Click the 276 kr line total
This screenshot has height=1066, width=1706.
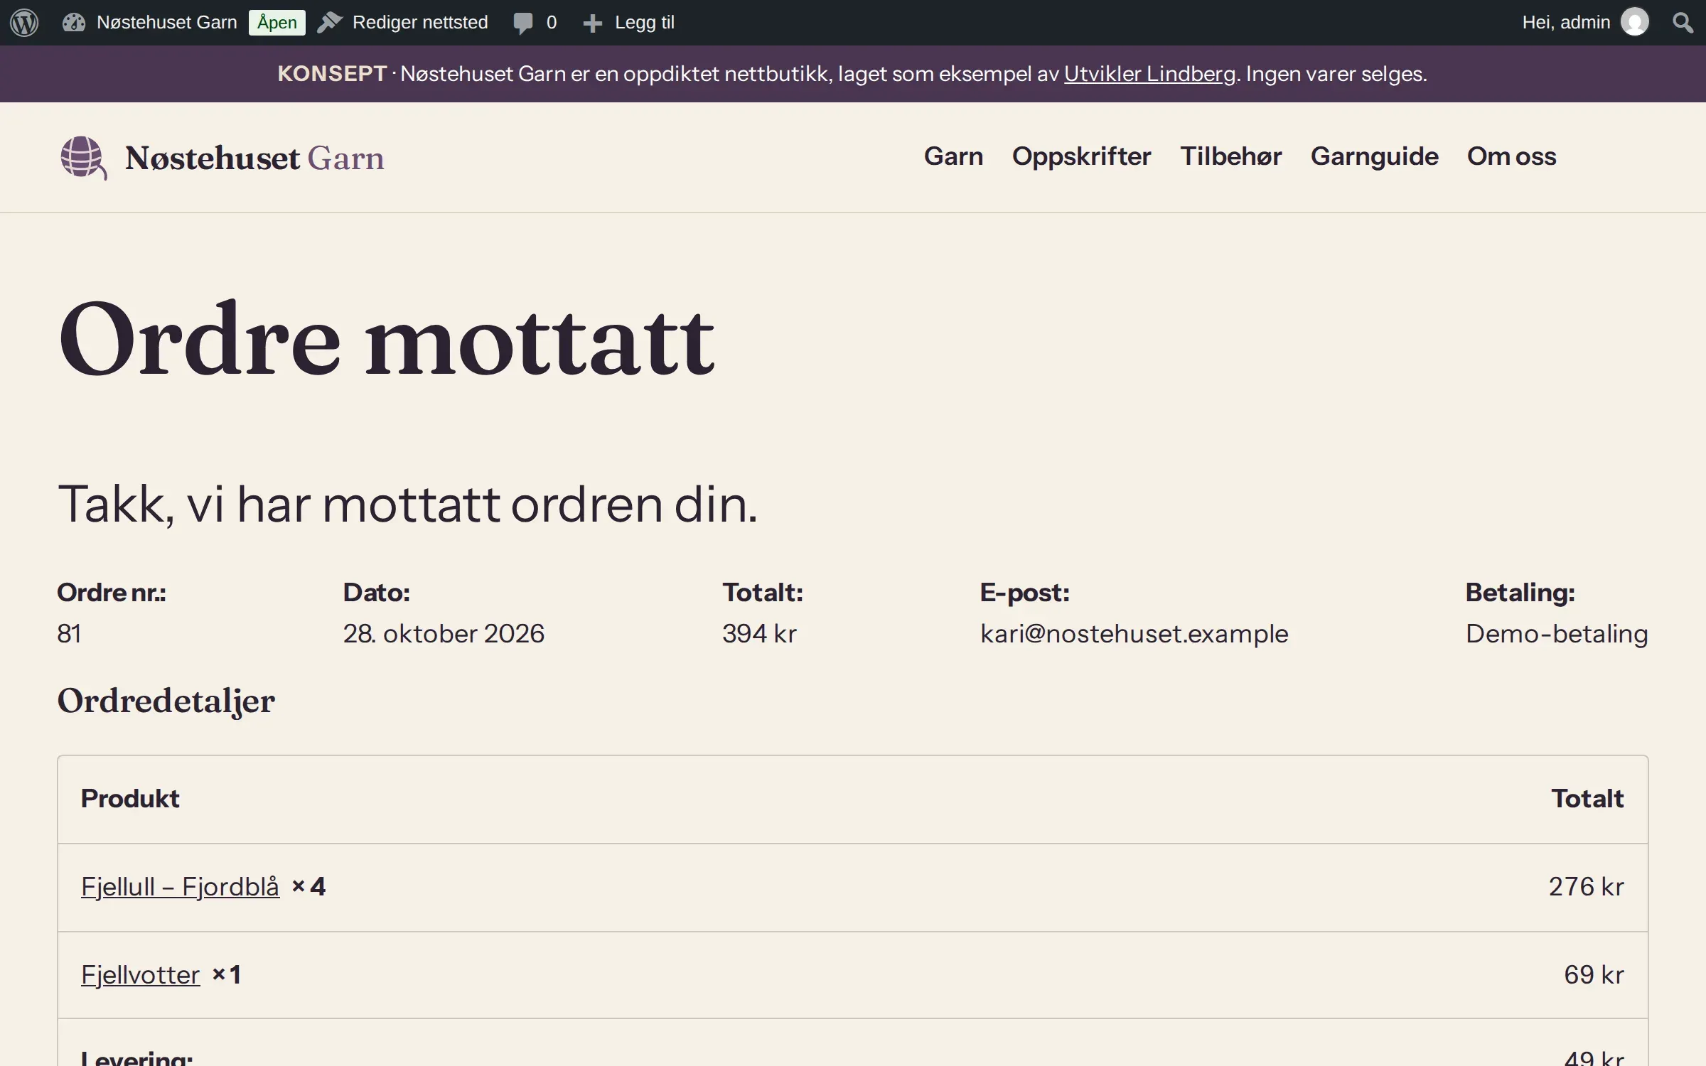click(x=1586, y=887)
